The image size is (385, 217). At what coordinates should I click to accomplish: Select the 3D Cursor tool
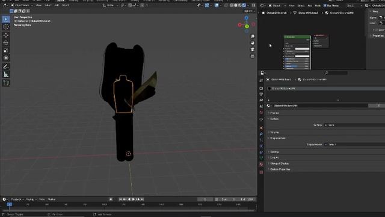click(x=6, y=27)
